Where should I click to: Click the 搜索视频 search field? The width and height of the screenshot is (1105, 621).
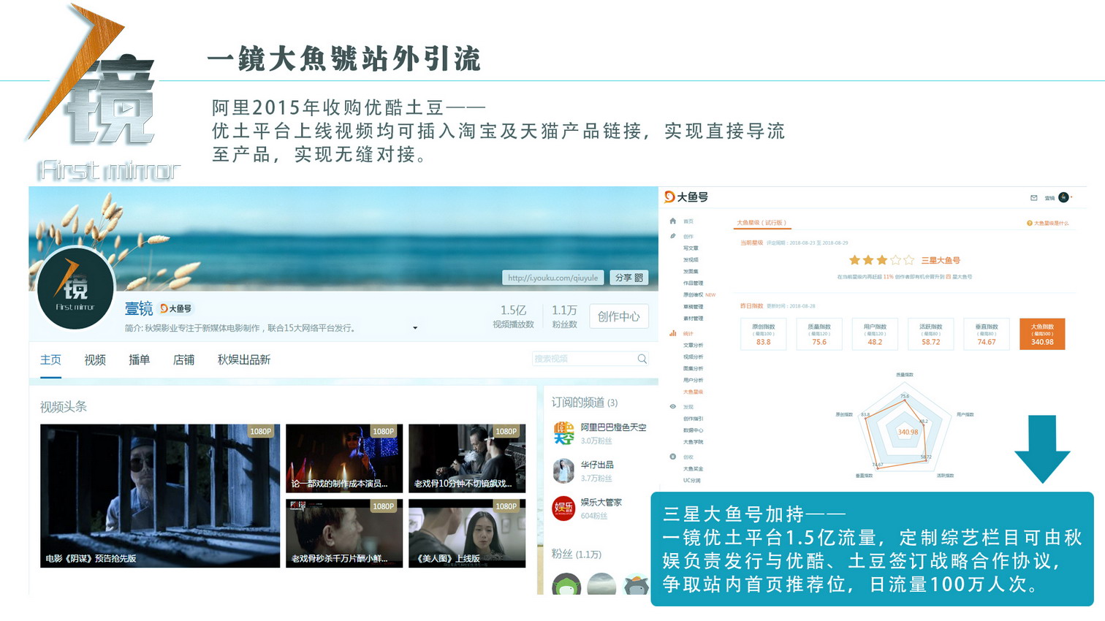(x=591, y=359)
